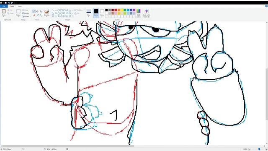Open the Brushes dropdown arrow
This screenshot has height=151, width=268.
(x=46, y=17)
